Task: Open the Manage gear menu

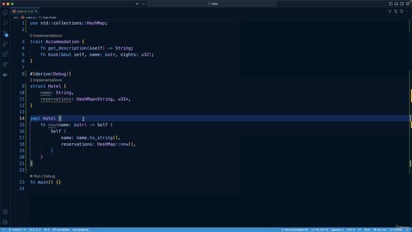Action: (x=5, y=222)
